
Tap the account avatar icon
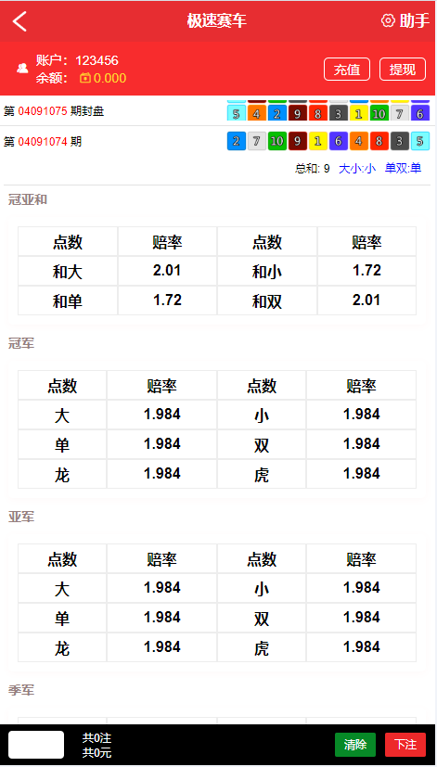click(x=22, y=68)
